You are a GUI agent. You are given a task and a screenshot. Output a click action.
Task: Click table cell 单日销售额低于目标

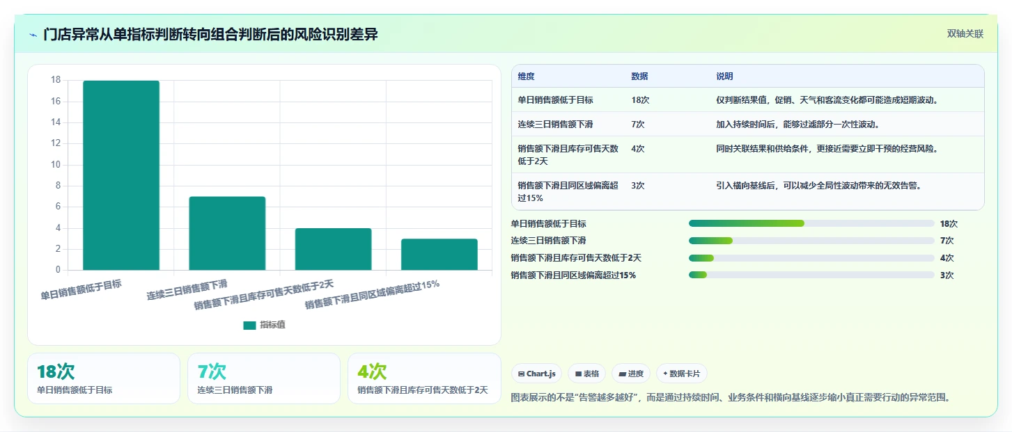[555, 100]
